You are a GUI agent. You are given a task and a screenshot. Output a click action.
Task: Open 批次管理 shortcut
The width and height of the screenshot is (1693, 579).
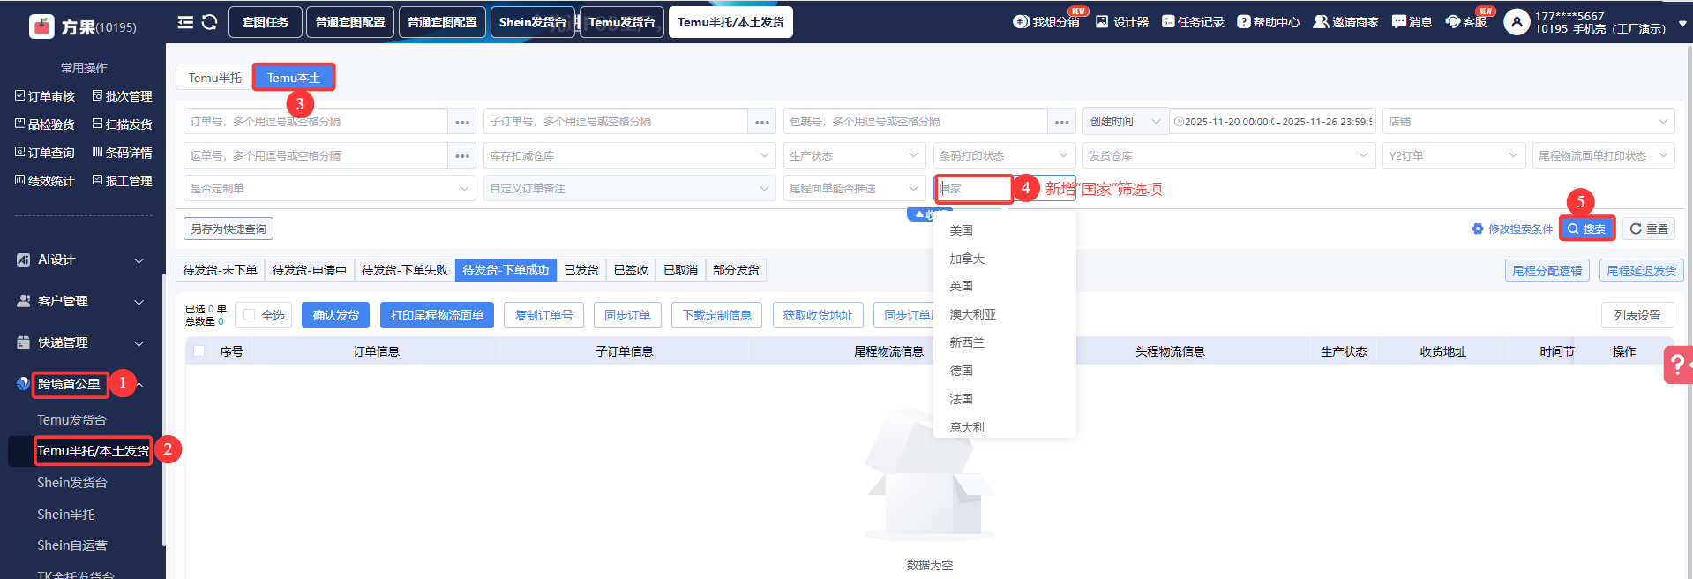(x=122, y=96)
